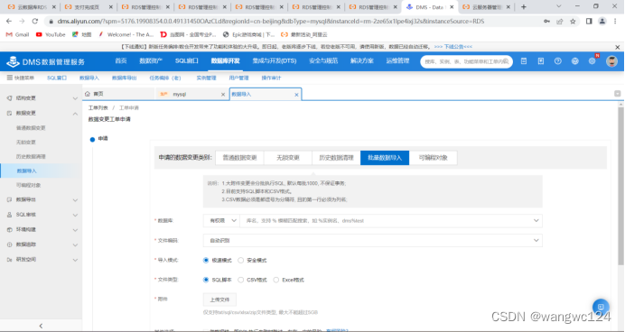The height and width of the screenshot is (332, 625).
Task: Click the 数据导出 sidebar icon
Action: tap(9, 199)
